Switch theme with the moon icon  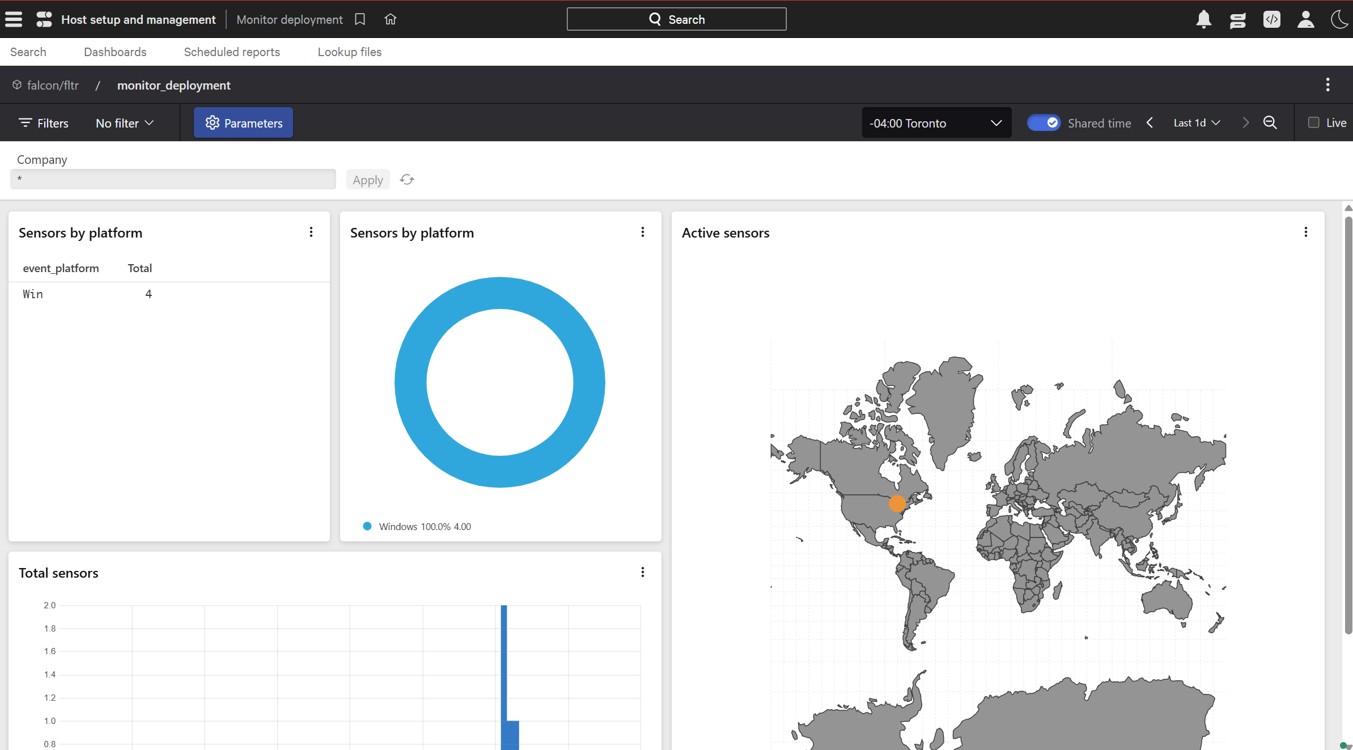pos(1340,19)
